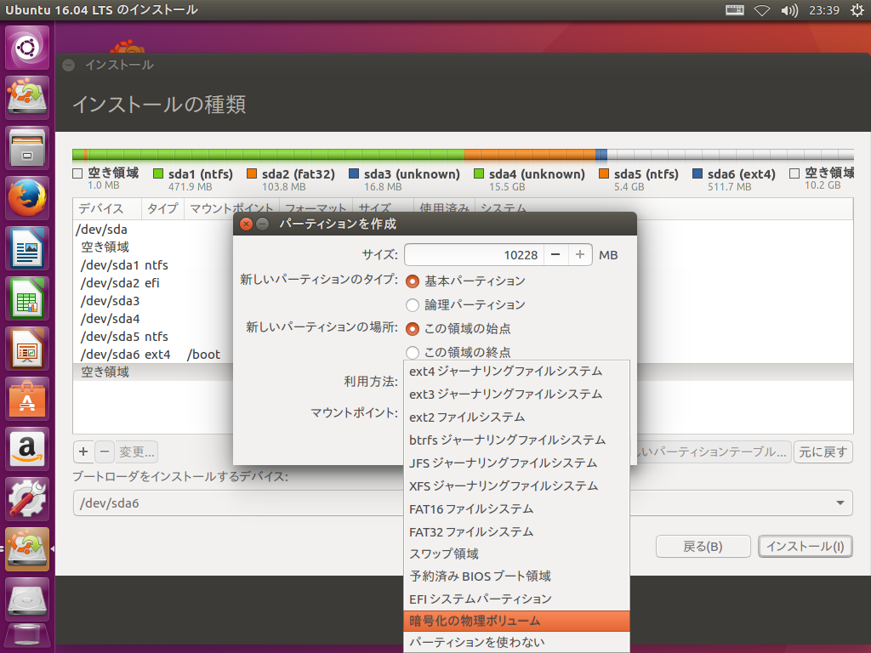Screen dimensions: 871x653
Task: Select the /dev/sda device row
Action: tap(153, 230)
